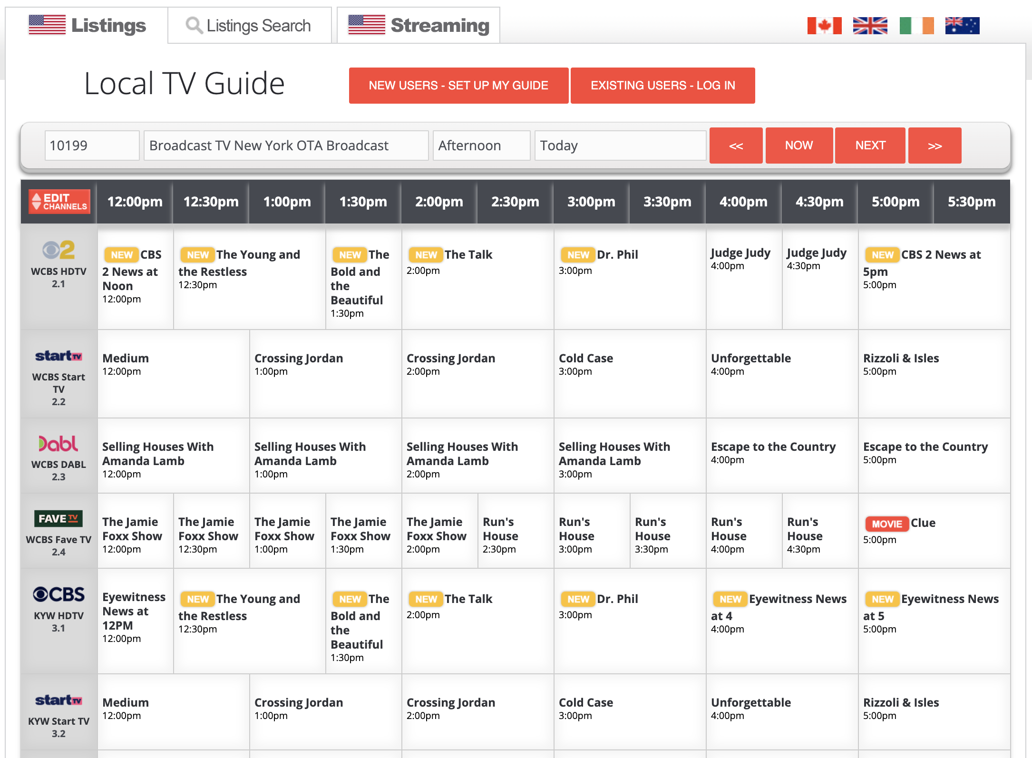Open the Today date dropdown
The width and height of the screenshot is (1032, 758).
tap(620, 146)
